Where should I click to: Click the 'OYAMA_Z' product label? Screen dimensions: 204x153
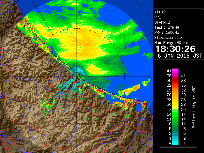162,22
